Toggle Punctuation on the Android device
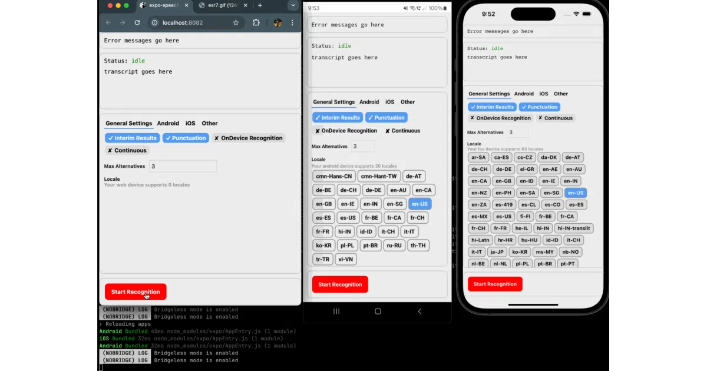 (386, 117)
